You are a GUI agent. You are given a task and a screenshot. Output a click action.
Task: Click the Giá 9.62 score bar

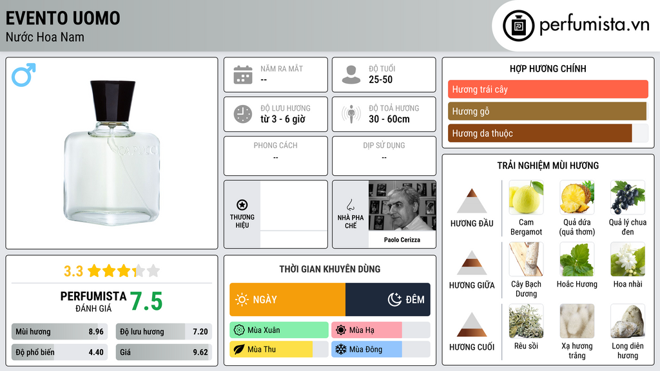[x=164, y=352]
